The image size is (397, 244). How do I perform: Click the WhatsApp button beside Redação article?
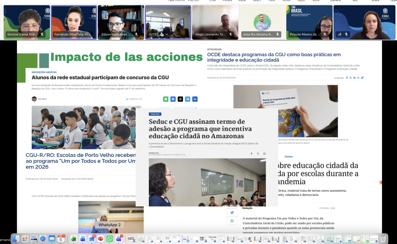coord(232,221)
